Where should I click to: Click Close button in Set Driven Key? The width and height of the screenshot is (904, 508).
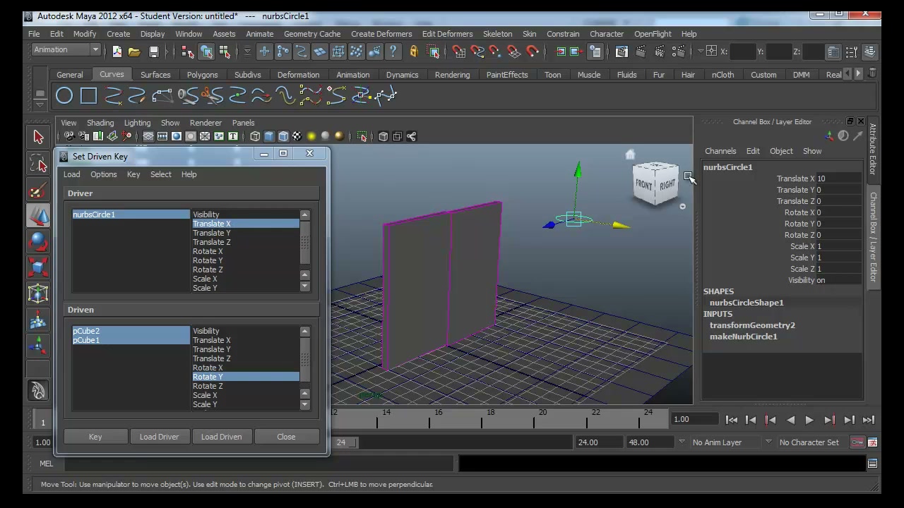tap(286, 437)
